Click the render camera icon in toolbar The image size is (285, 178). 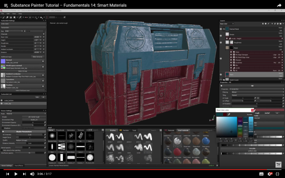[41, 17]
